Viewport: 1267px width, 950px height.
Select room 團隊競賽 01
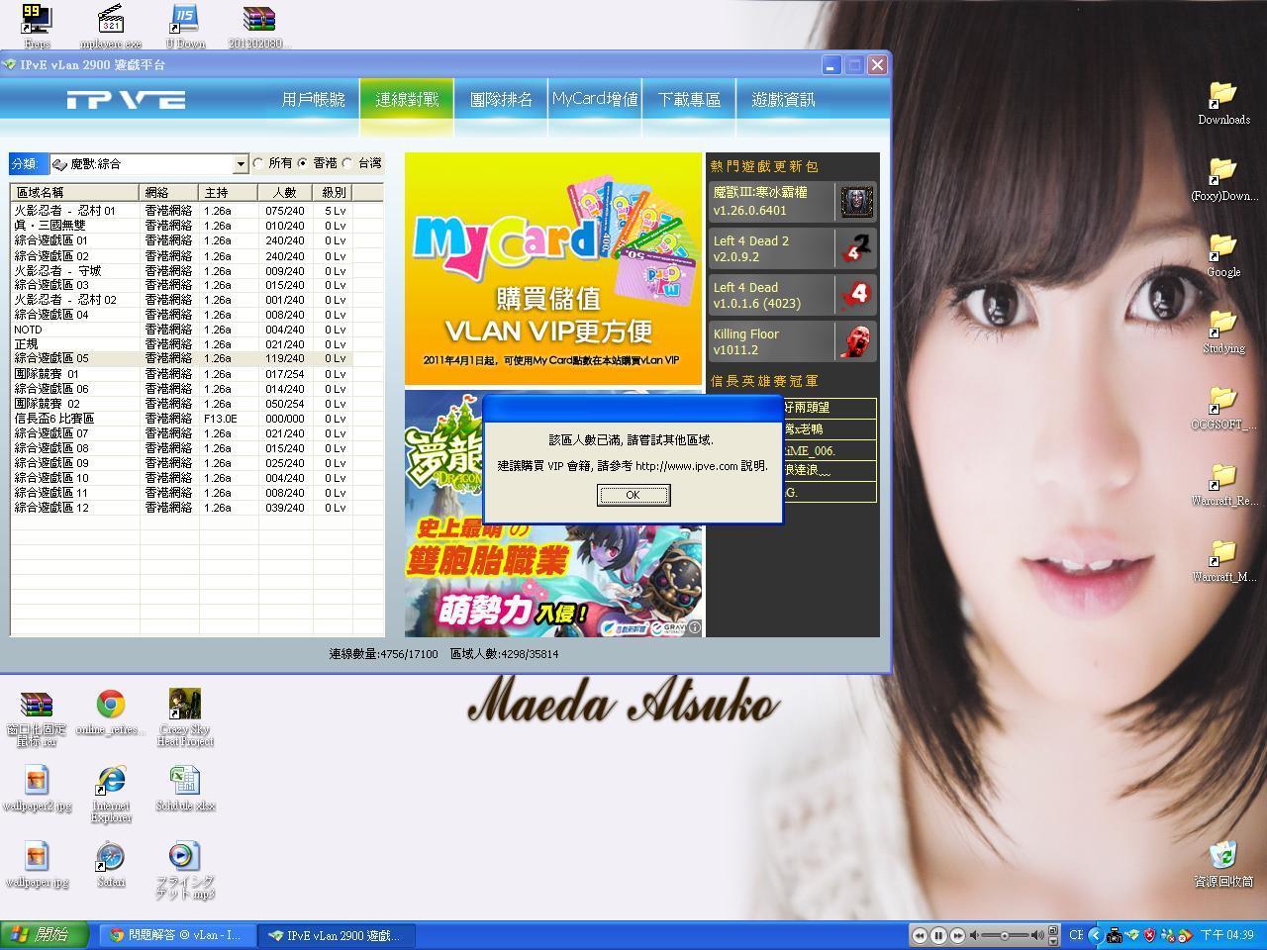tap(182, 374)
